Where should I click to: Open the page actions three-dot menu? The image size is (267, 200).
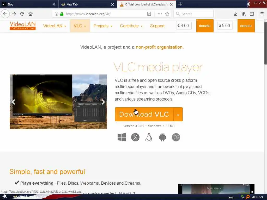160,14
